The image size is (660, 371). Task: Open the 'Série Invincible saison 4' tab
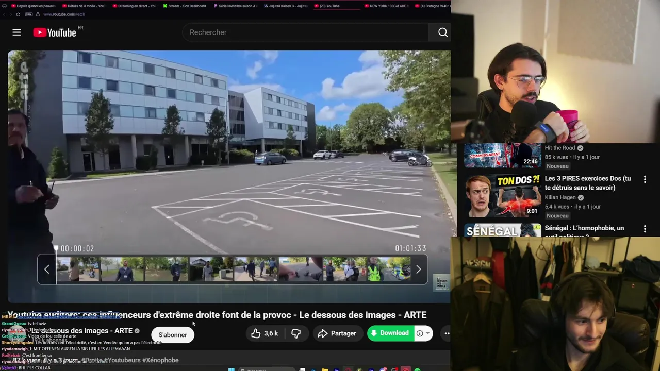(x=235, y=6)
